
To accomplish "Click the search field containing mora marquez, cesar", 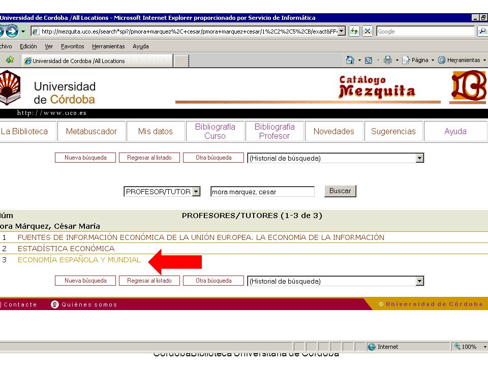I will (262, 192).
